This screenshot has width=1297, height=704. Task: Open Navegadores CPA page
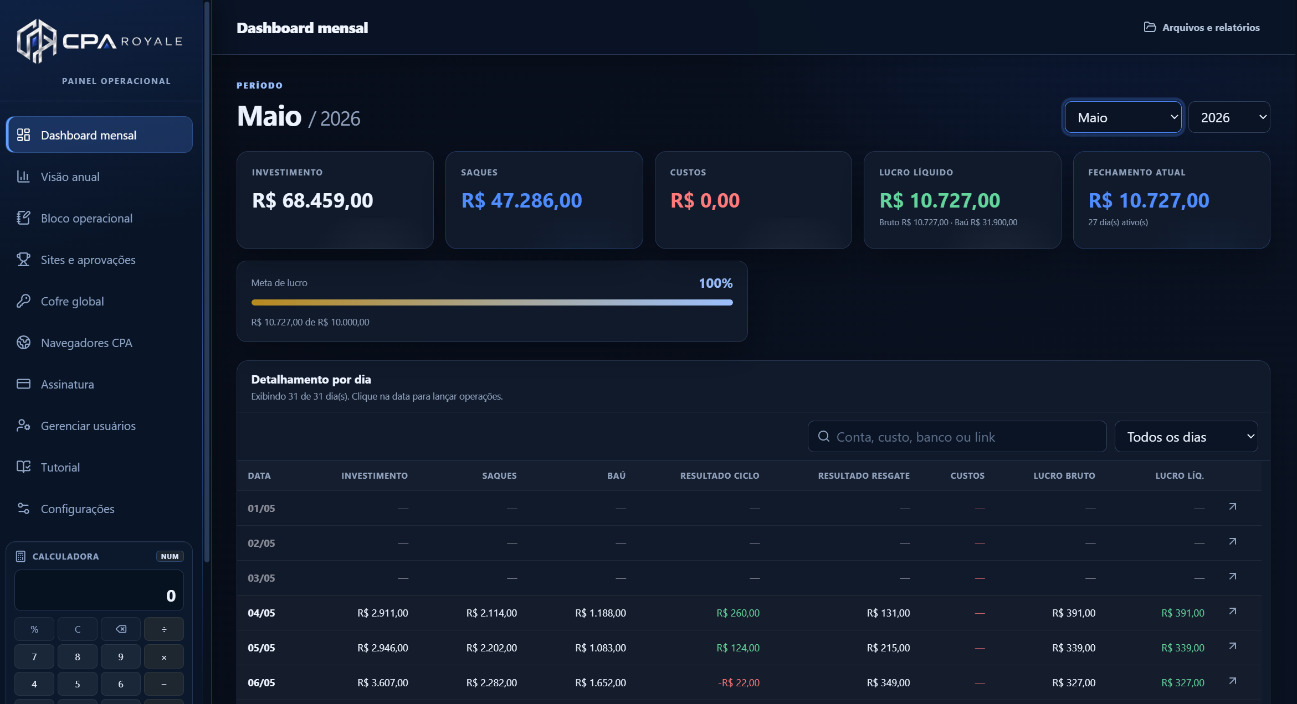100,343
